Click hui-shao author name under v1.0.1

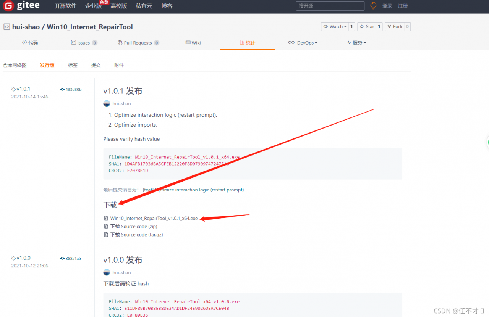121,104
